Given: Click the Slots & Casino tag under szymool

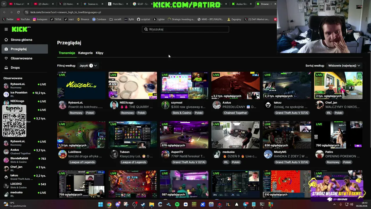Looking at the screenshot, I should pyautogui.click(x=182, y=113).
